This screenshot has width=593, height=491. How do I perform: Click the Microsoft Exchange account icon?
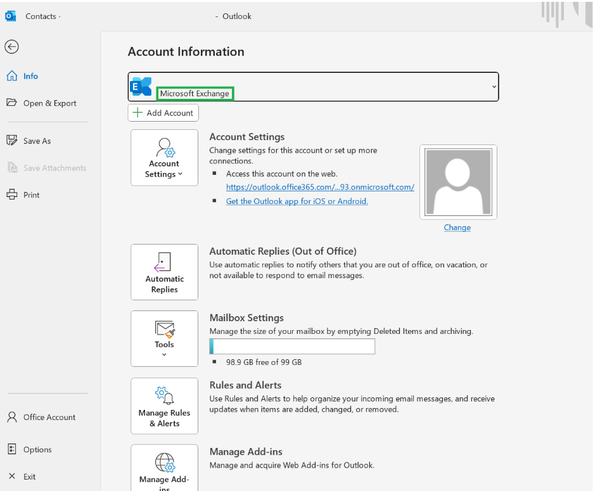(141, 86)
